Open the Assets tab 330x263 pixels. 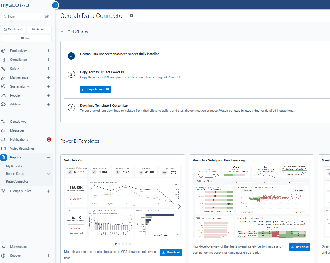[x=39, y=29]
